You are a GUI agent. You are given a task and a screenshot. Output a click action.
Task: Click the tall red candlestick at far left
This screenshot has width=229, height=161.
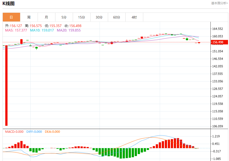click(x=6, y=85)
